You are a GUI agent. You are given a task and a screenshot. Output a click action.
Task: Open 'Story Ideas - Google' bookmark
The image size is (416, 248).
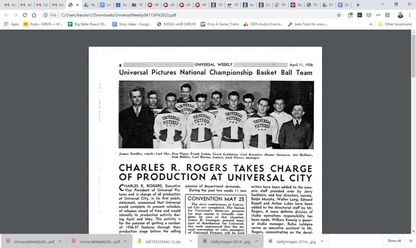(132, 24)
